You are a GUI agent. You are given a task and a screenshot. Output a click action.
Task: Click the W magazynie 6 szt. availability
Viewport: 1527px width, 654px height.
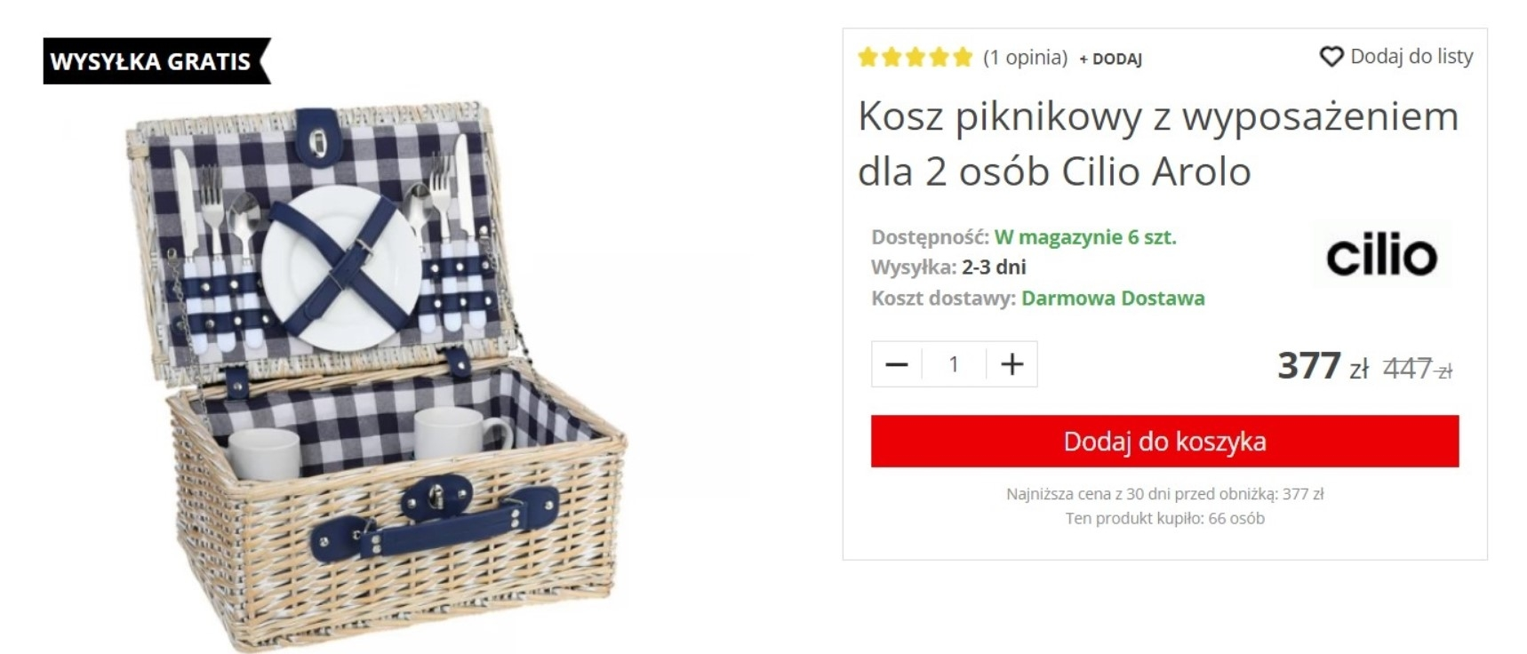coord(1085,237)
